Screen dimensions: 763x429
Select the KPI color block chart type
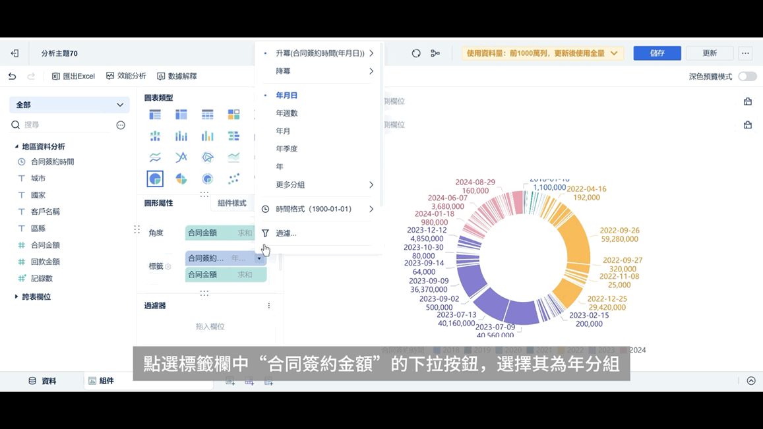[x=233, y=115]
